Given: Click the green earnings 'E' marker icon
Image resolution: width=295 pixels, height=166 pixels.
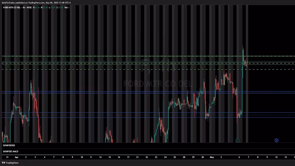Looking at the screenshot, I should coord(237,140).
